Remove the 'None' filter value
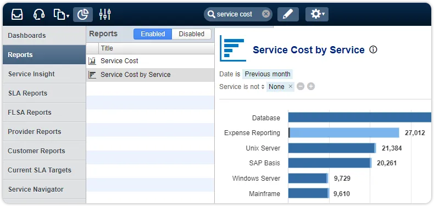Screen dimensions: 434x206 click(291, 86)
